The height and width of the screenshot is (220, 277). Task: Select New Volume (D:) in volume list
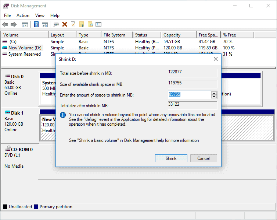click(25, 48)
